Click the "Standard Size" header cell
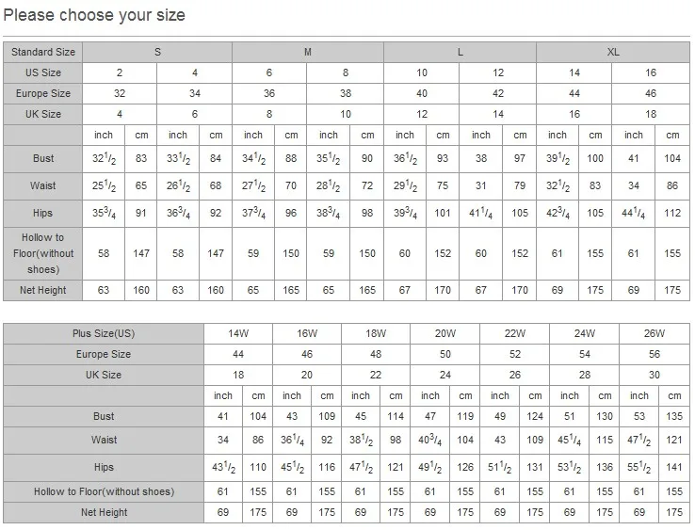 [x=43, y=52]
